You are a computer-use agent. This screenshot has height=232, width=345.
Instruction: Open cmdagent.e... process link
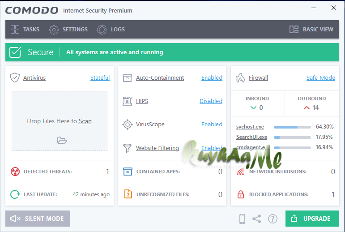pos(252,147)
